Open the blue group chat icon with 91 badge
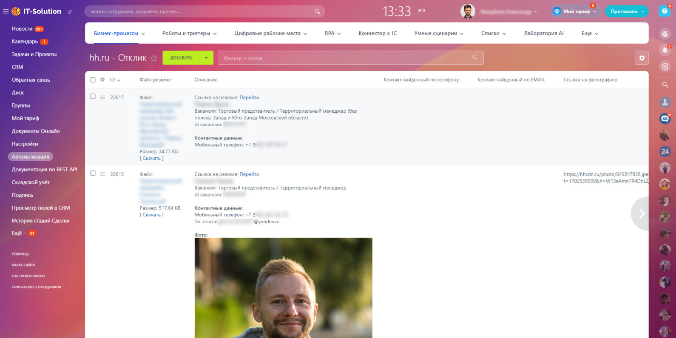 pos(665,119)
